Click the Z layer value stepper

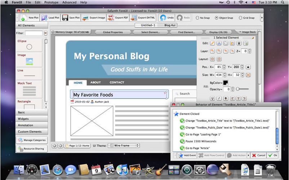pyautogui.click(x=250, y=51)
